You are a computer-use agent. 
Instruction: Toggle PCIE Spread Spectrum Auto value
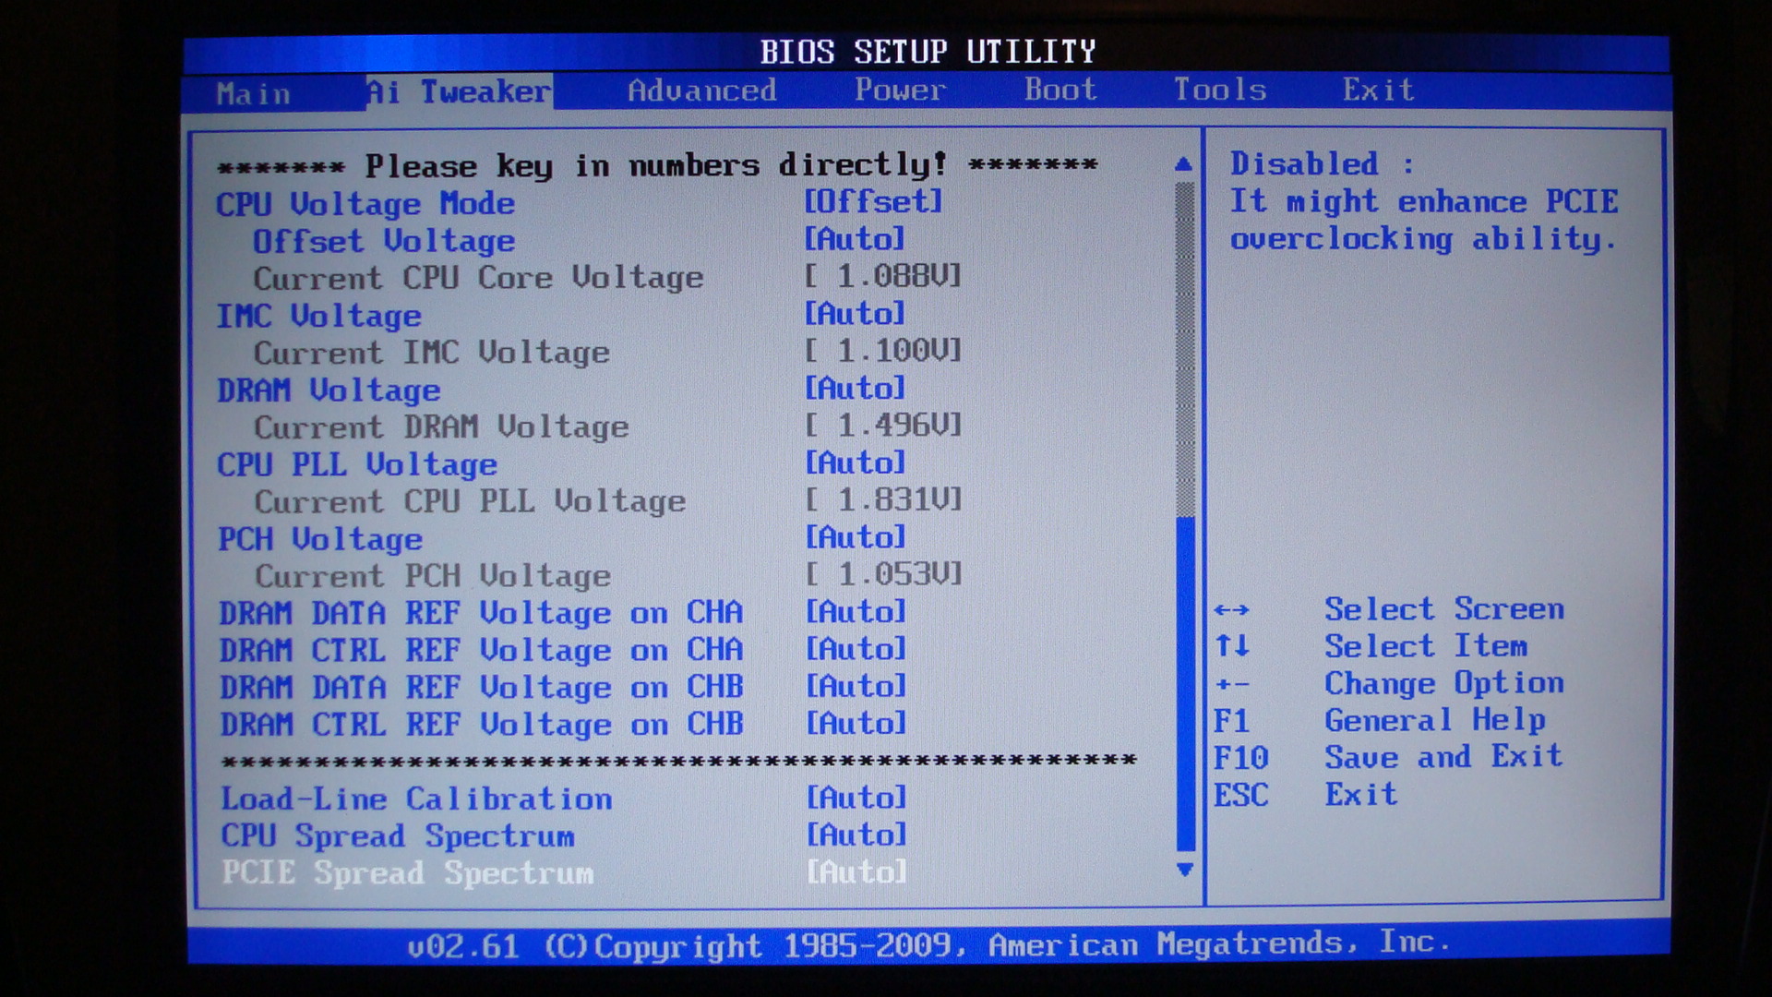856,872
